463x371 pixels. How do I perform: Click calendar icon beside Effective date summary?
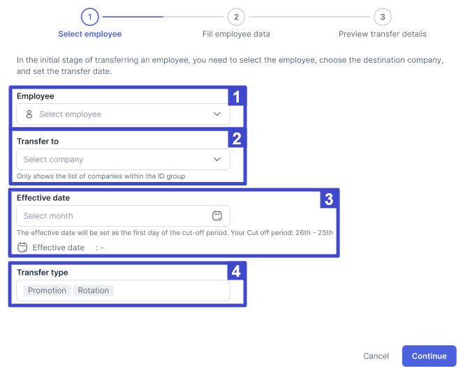pyautogui.click(x=22, y=247)
